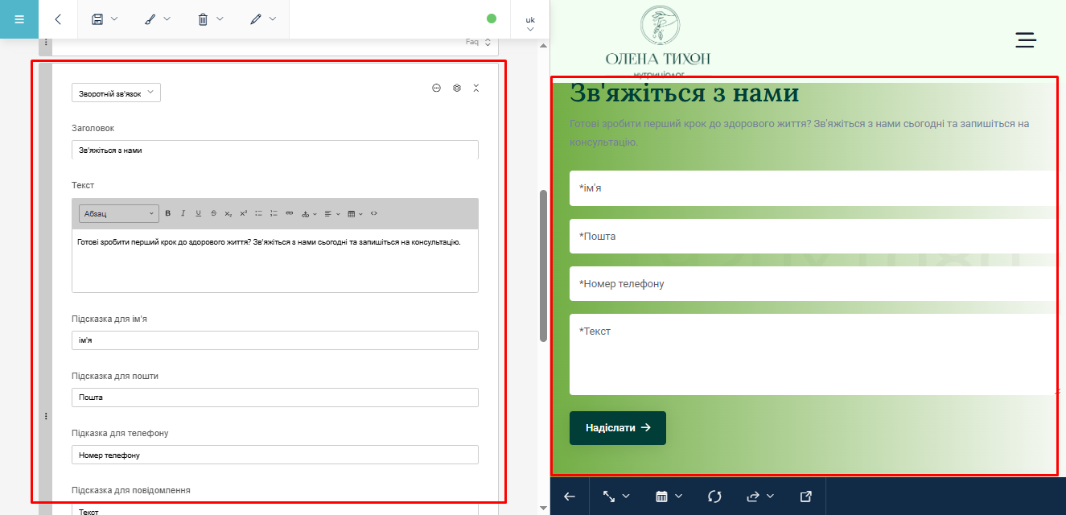Toggle underline formatting in text editor
The height and width of the screenshot is (515, 1066).
[x=198, y=213]
